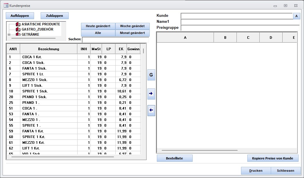Click the G button between lists
This screenshot has width=304, height=178.
point(151,75)
